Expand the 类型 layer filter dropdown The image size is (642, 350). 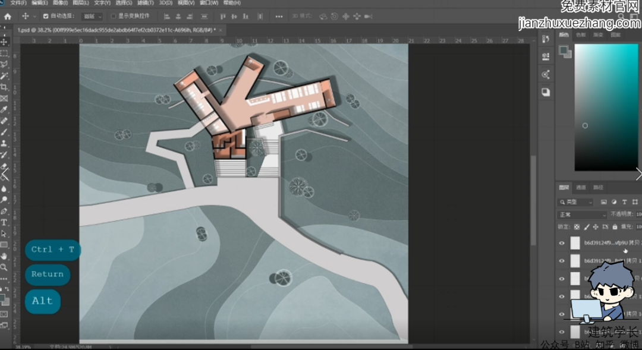(577, 202)
